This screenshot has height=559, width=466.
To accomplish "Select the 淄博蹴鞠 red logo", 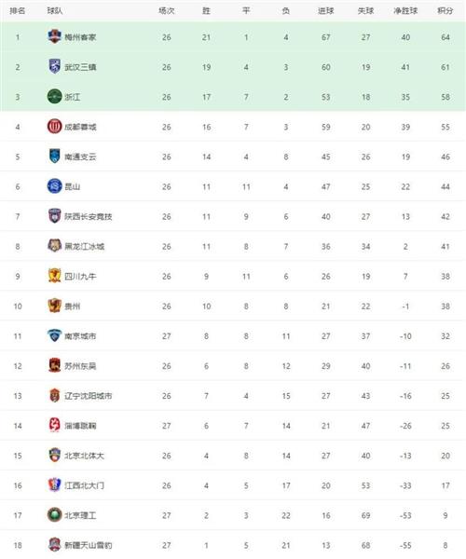I will (55, 426).
